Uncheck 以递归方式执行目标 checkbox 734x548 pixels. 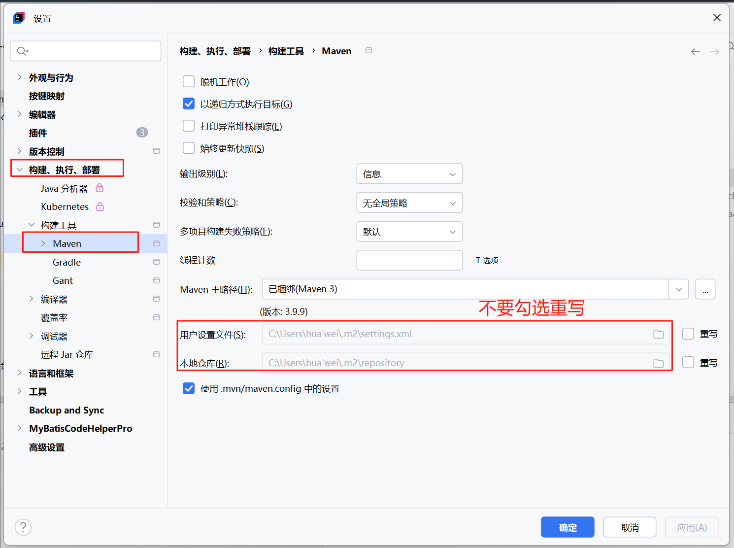[189, 103]
